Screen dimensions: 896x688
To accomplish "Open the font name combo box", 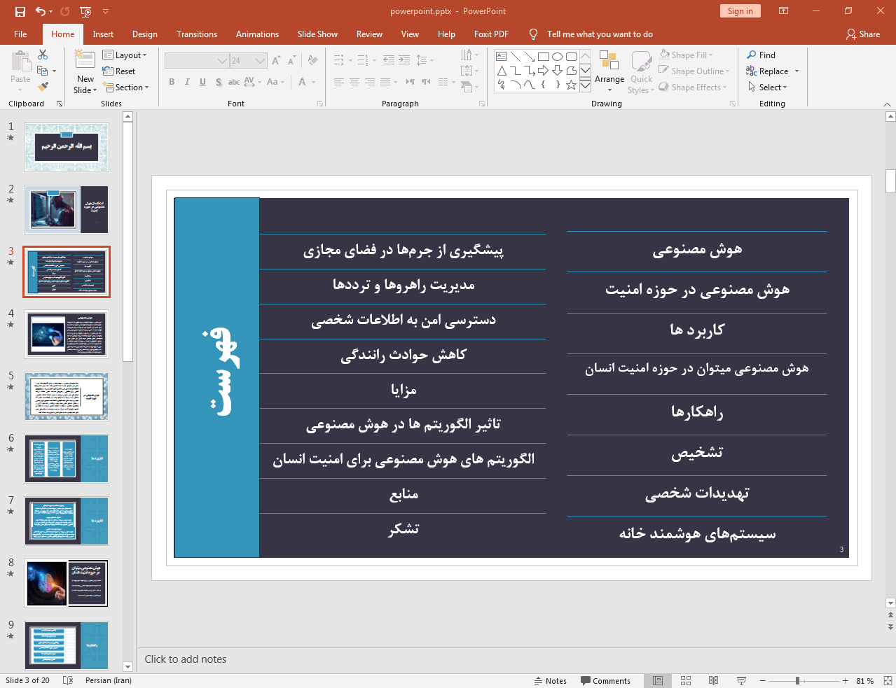I will [197, 61].
